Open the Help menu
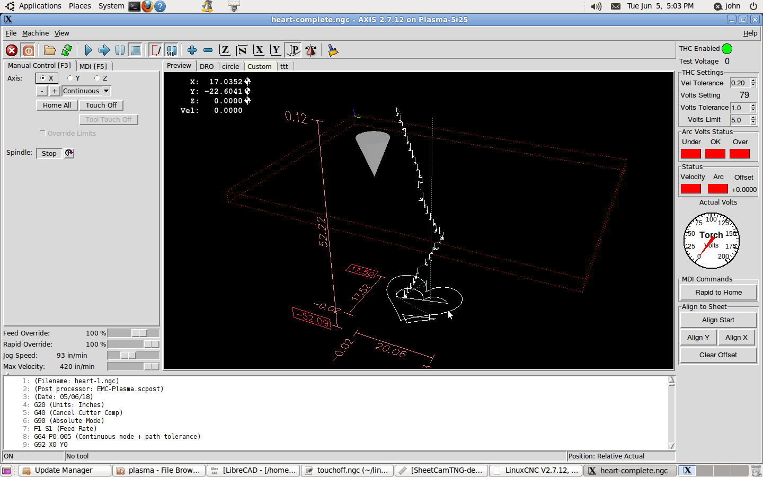Image resolution: width=763 pixels, height=477 pixels. (x=750, y=33)
